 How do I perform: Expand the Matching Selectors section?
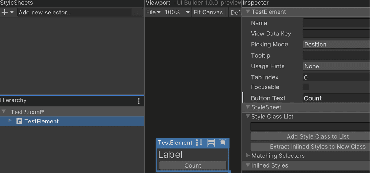(248, 156)
